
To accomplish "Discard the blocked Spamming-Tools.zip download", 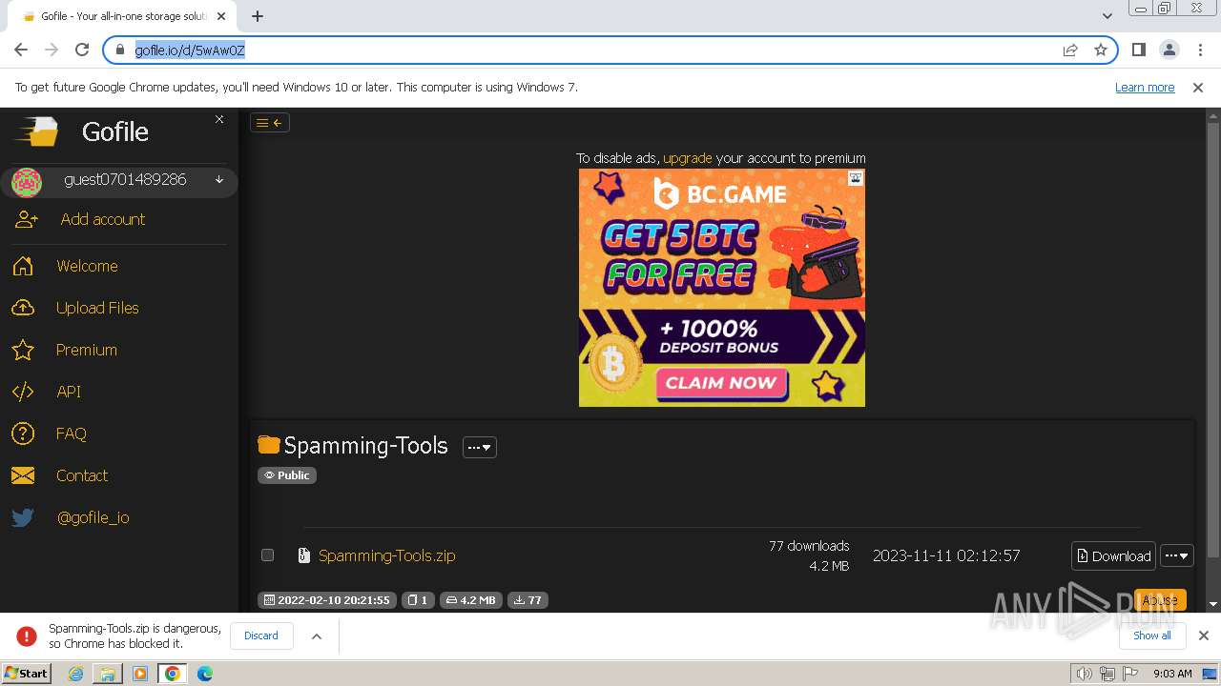I will (261, 636).
